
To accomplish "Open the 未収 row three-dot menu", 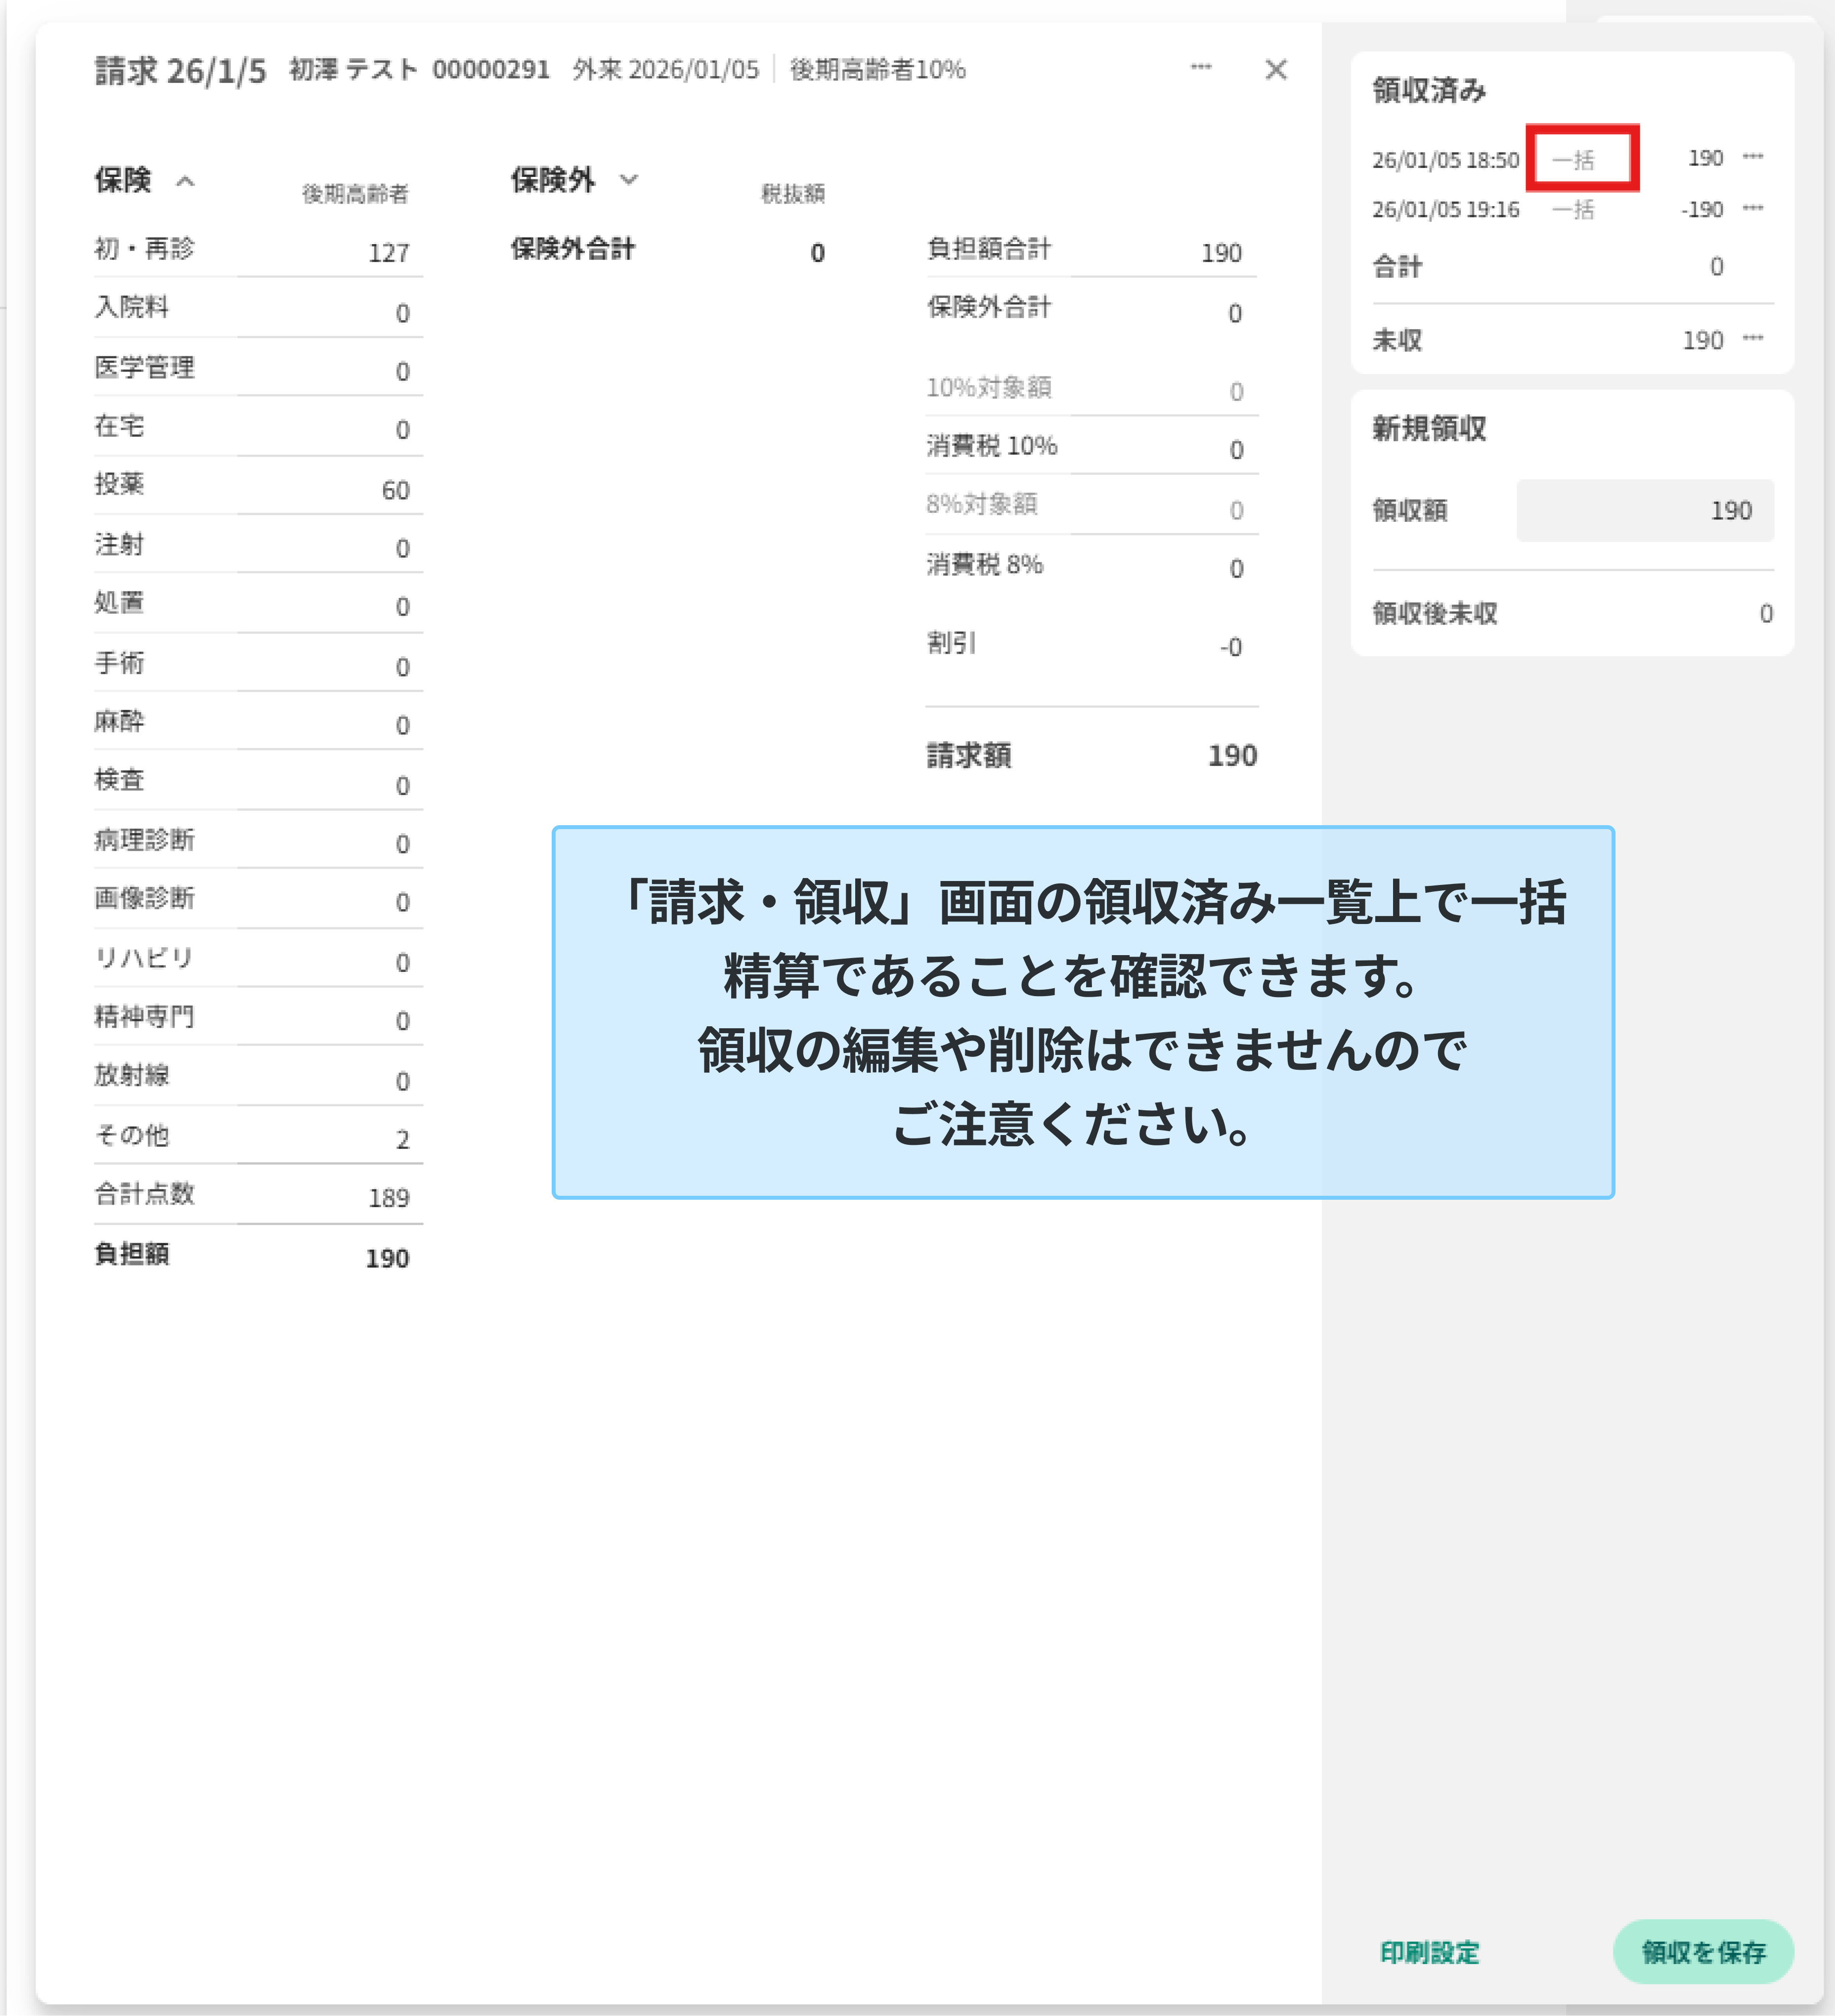I will tap(1753, 338).
